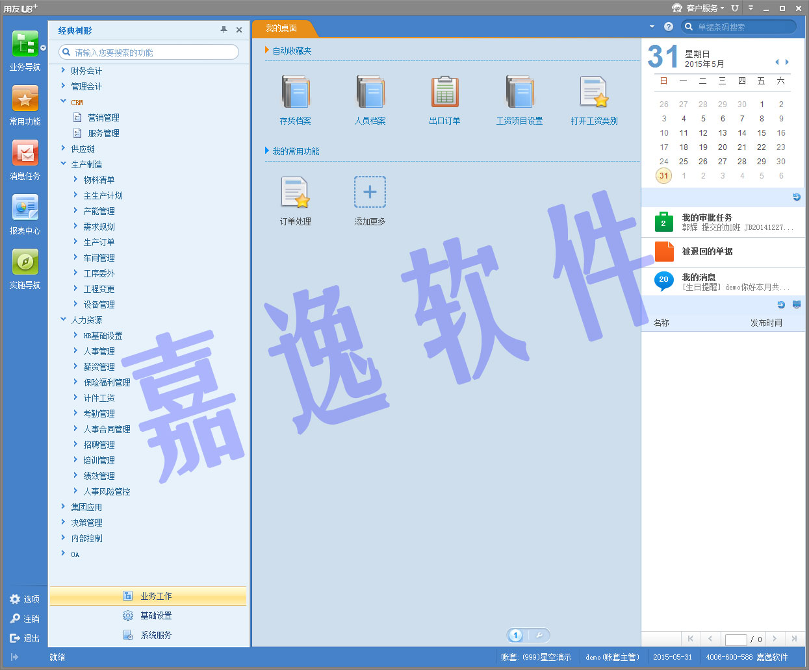The height and width of the screenshot is (670, 809).
Task: Go to last page of announcements
Action: click(x=794, y=639)
